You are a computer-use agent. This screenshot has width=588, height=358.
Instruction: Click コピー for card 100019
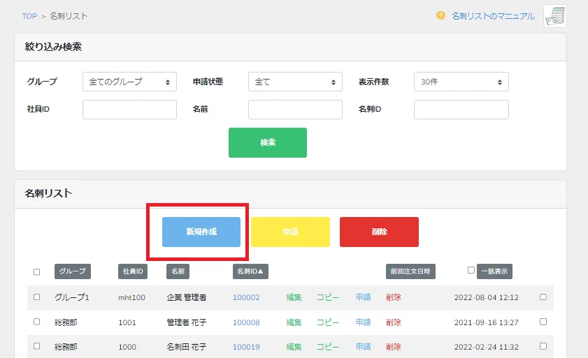[x=328, y=347]
